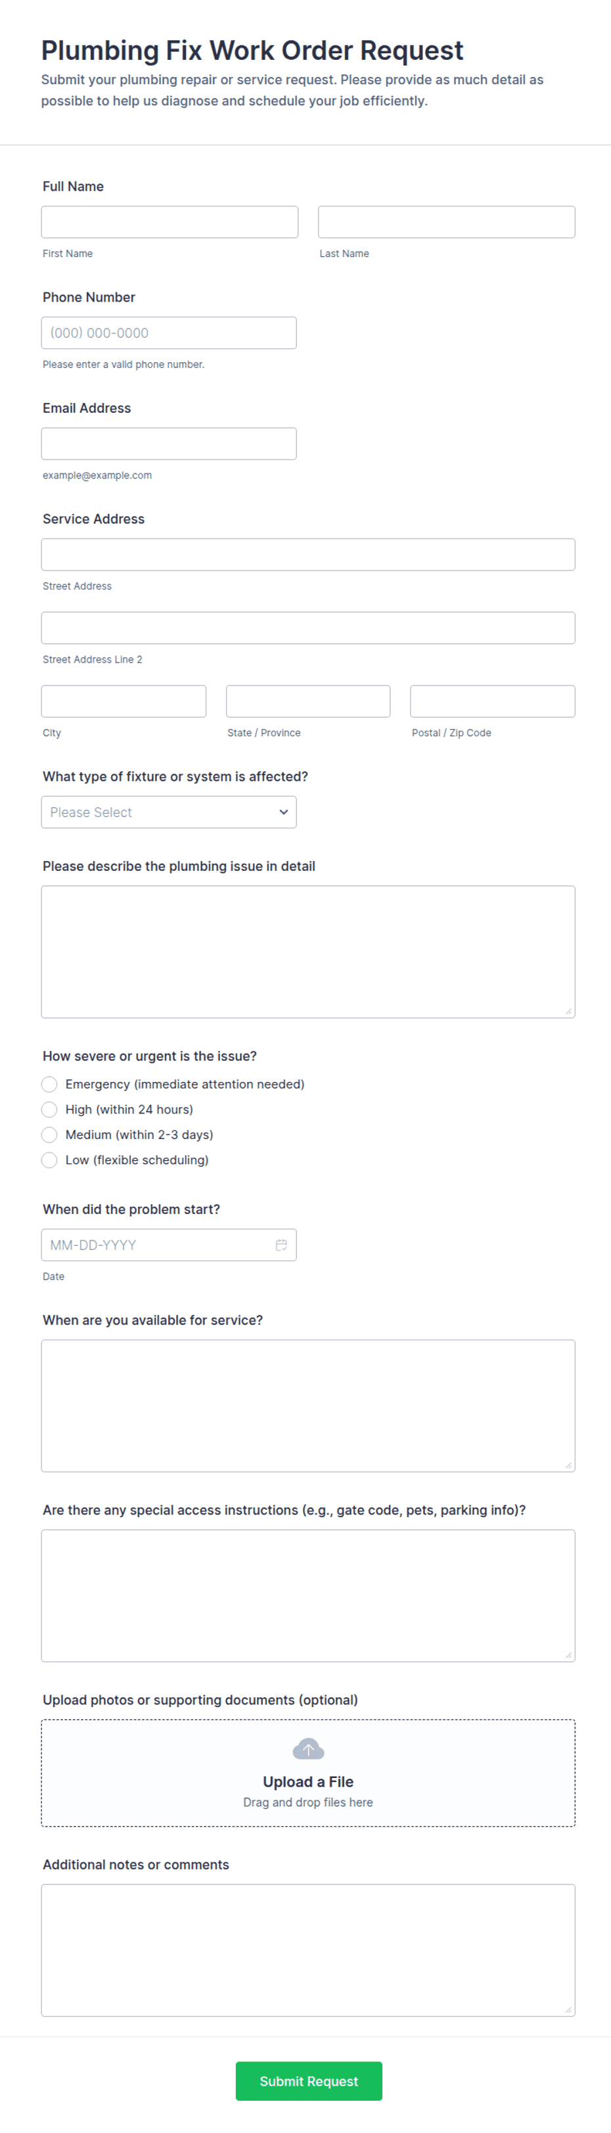Focus the Email Address input
This screenshot has width=611, height=2133.
(x=169, y=444)
